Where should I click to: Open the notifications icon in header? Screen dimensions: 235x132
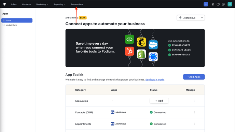click(x=213, y=4)
